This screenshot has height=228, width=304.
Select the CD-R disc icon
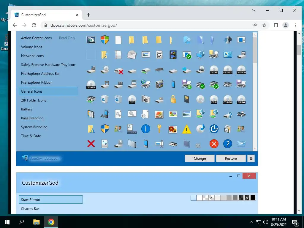click(214, 99)
